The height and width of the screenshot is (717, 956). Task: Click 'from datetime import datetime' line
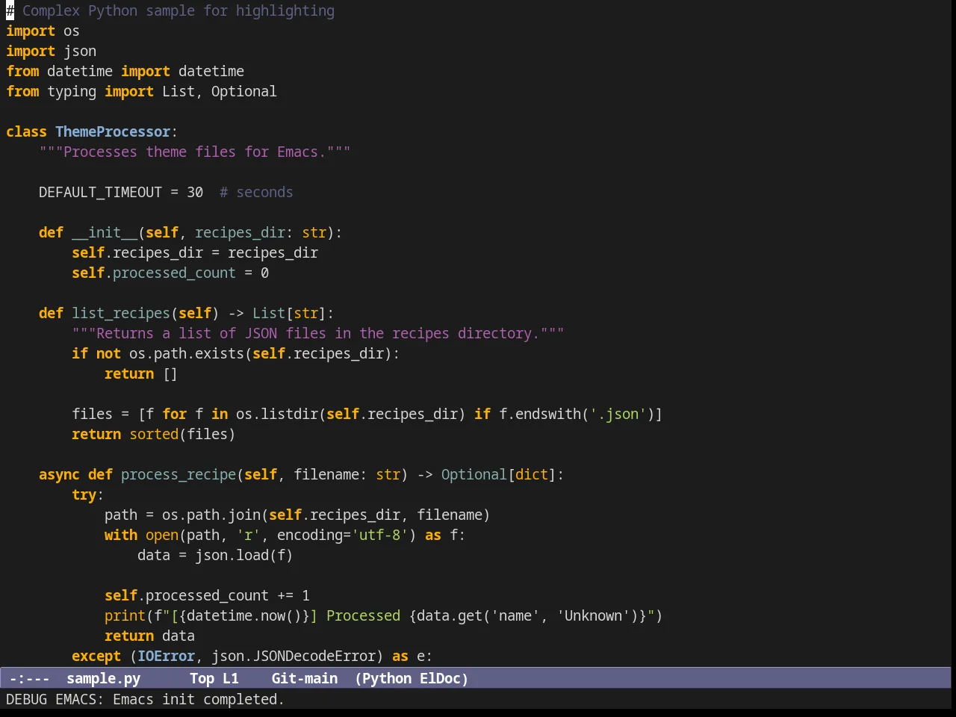(125, 71)
